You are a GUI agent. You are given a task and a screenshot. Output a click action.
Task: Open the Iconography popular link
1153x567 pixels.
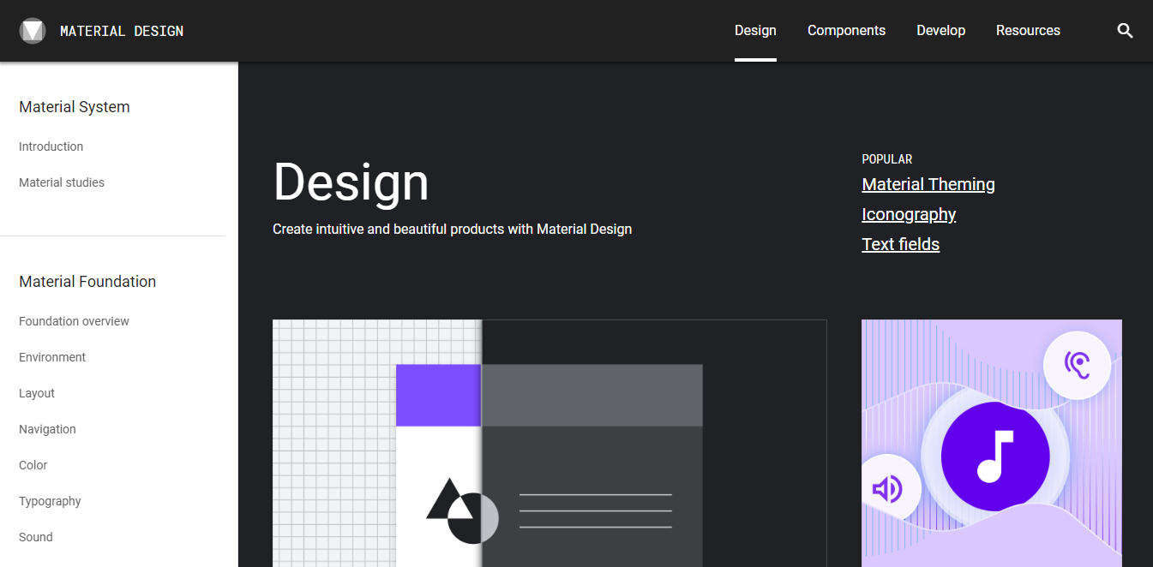click(909, 214)
